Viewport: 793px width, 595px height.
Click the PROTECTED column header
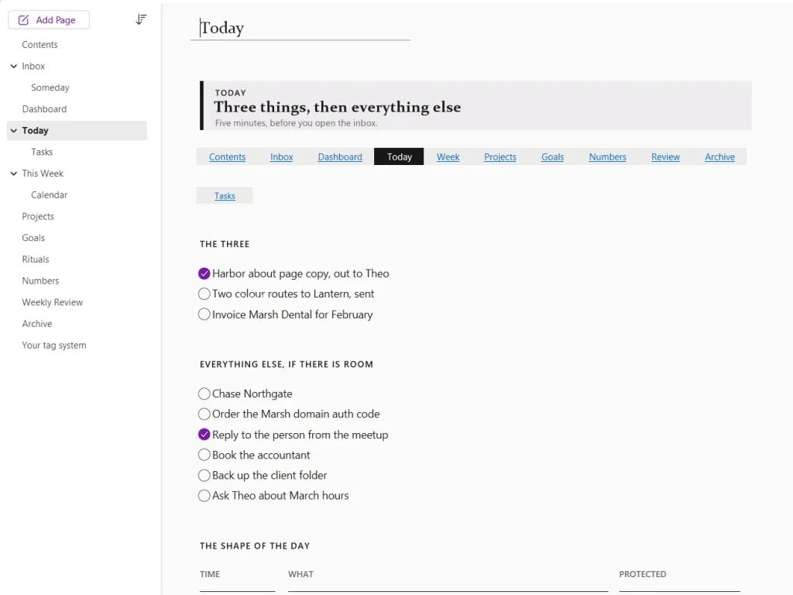click(642, 574)
